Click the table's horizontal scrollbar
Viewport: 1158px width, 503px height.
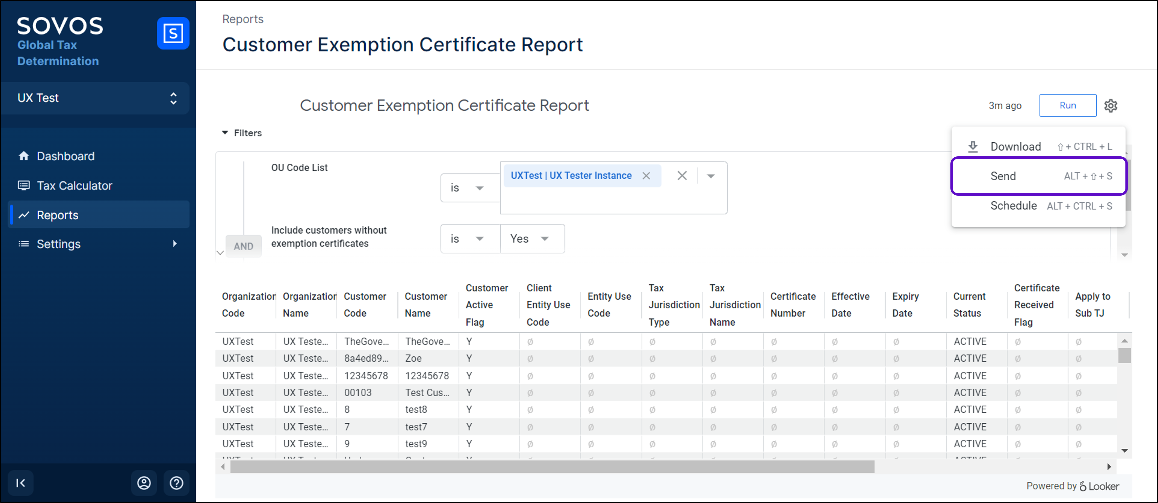(552, 467)
